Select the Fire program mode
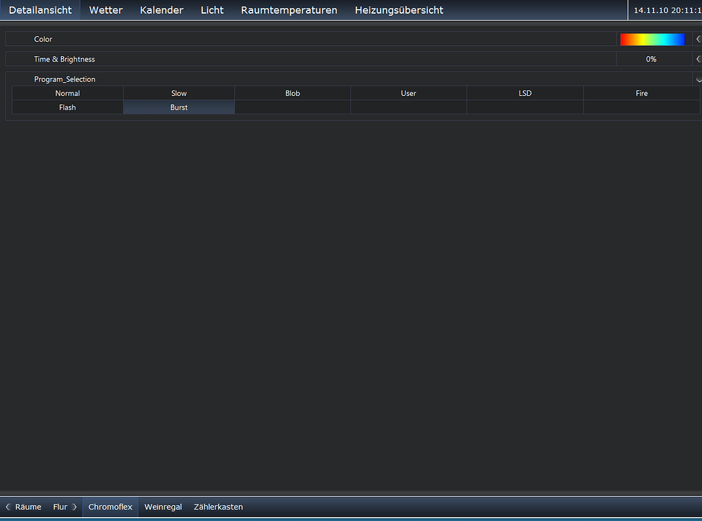 point(641,93)
